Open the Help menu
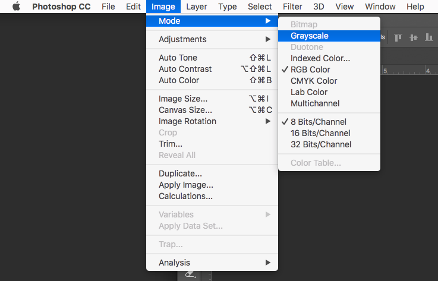438x281 pixels. pyautogui.click(x=415, y=7)
